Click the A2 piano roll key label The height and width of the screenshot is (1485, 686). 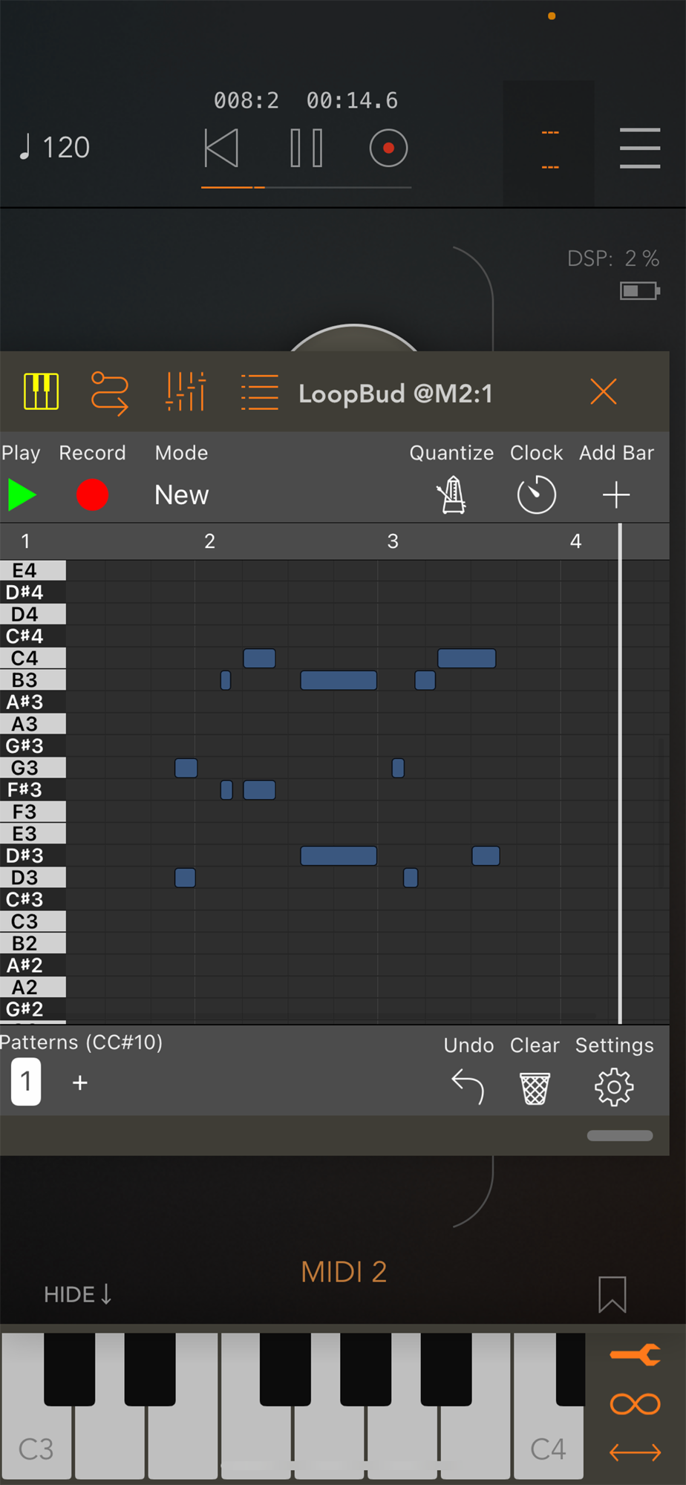[x=33, y=988]
